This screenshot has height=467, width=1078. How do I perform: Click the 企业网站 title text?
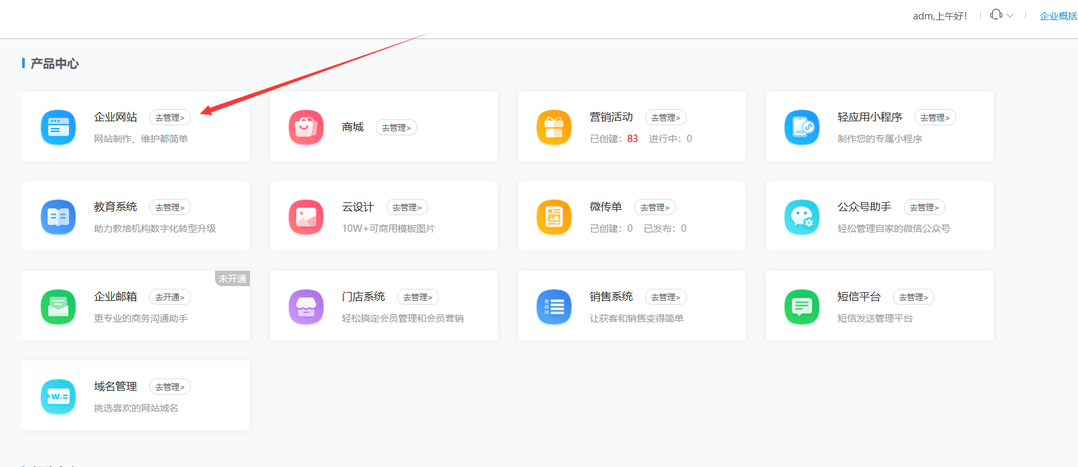(x=115, y=117)
